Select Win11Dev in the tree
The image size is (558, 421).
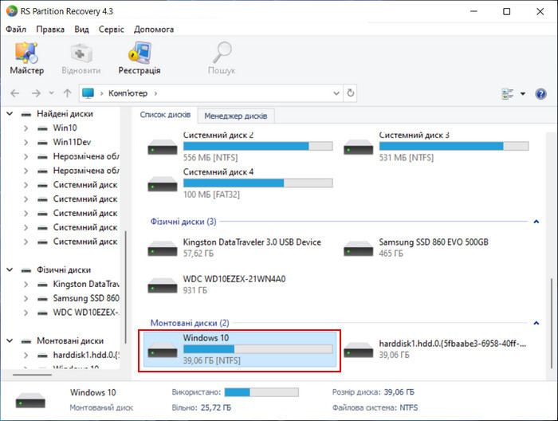[x=72, y=143]
